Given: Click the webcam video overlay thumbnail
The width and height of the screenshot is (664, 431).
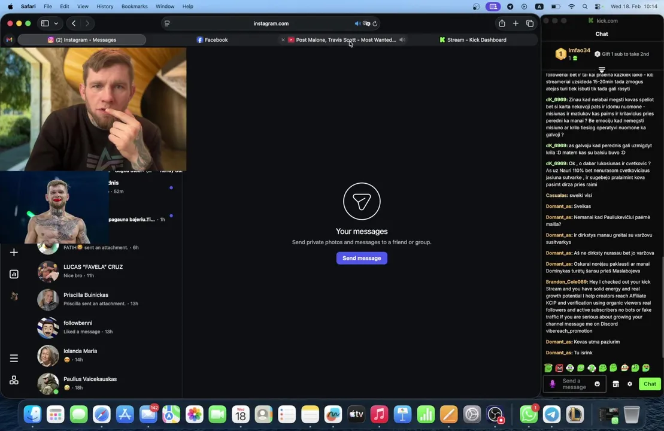Looking at the screenshot, I should point(93,109).
